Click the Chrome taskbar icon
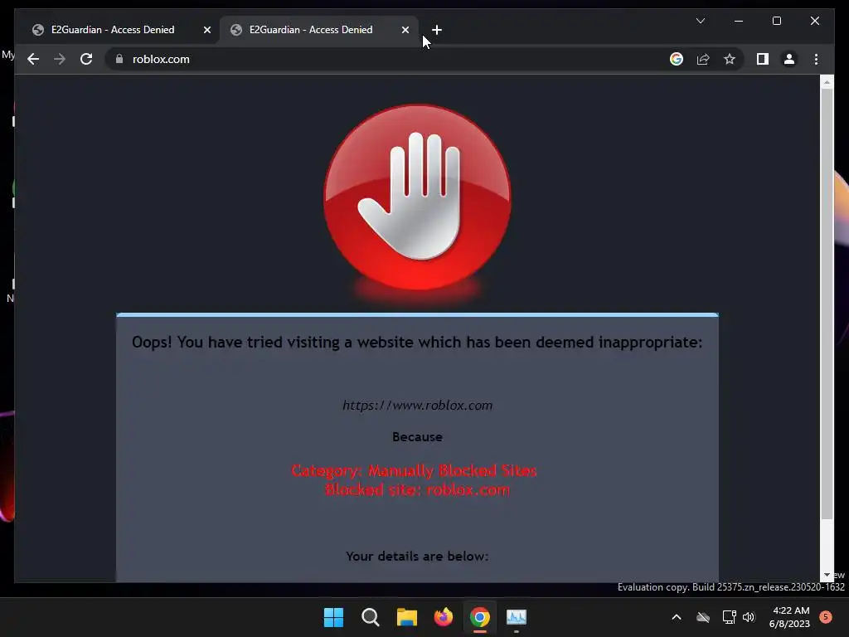This screenshot has width=849, height=637. (480, 617)
